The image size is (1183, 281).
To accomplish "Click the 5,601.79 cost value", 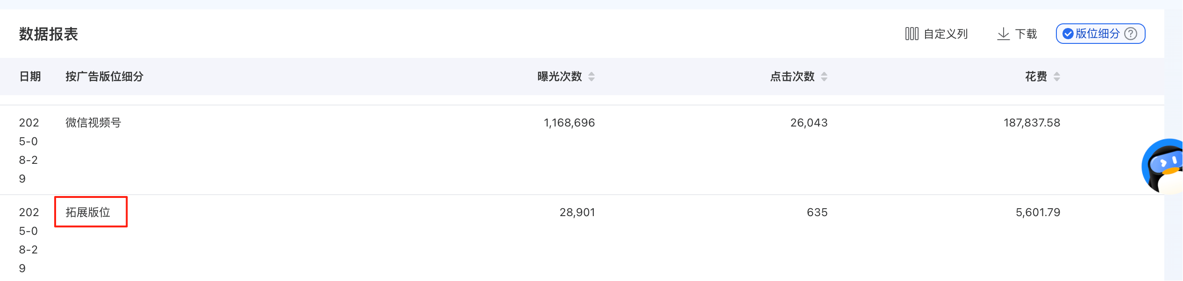I will coord(1038,212).
